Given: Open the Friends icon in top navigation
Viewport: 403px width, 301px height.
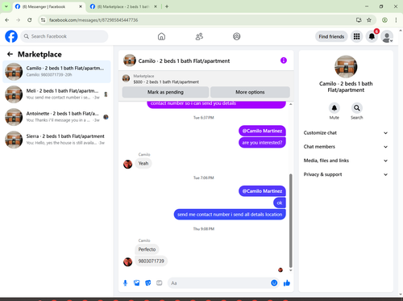Looking at the screenshot, I should (x=199, y=36).
